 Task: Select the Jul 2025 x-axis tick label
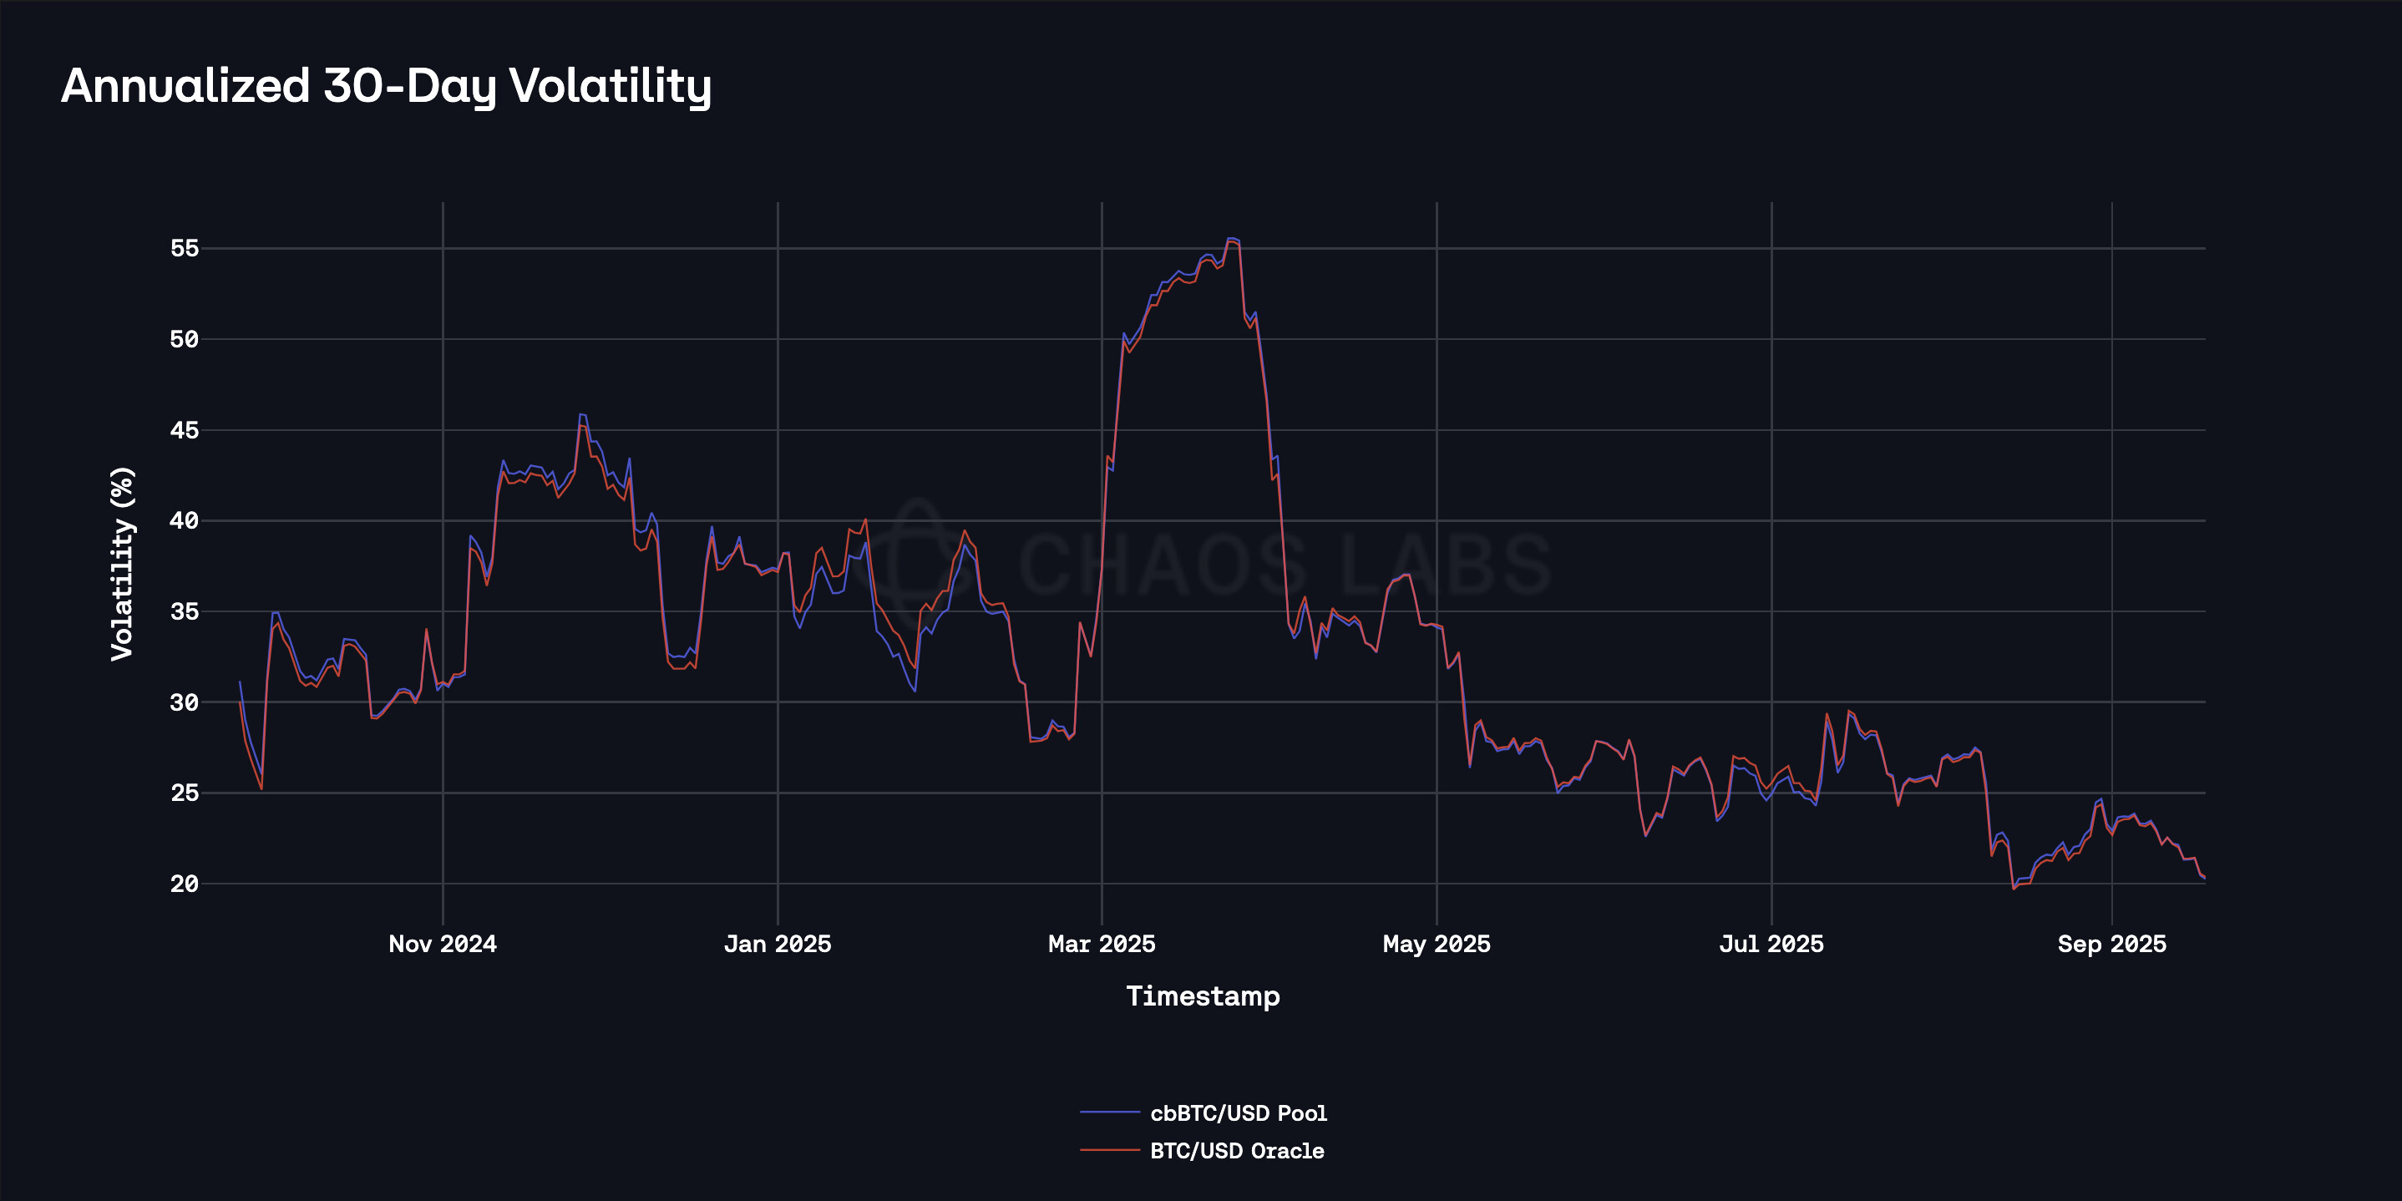pos(1771,945)
